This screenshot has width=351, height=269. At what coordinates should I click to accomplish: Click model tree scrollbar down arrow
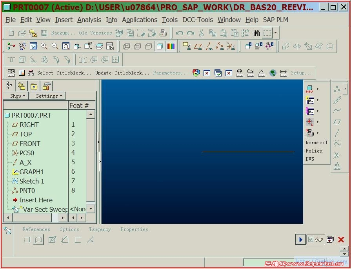pos(91,208)
